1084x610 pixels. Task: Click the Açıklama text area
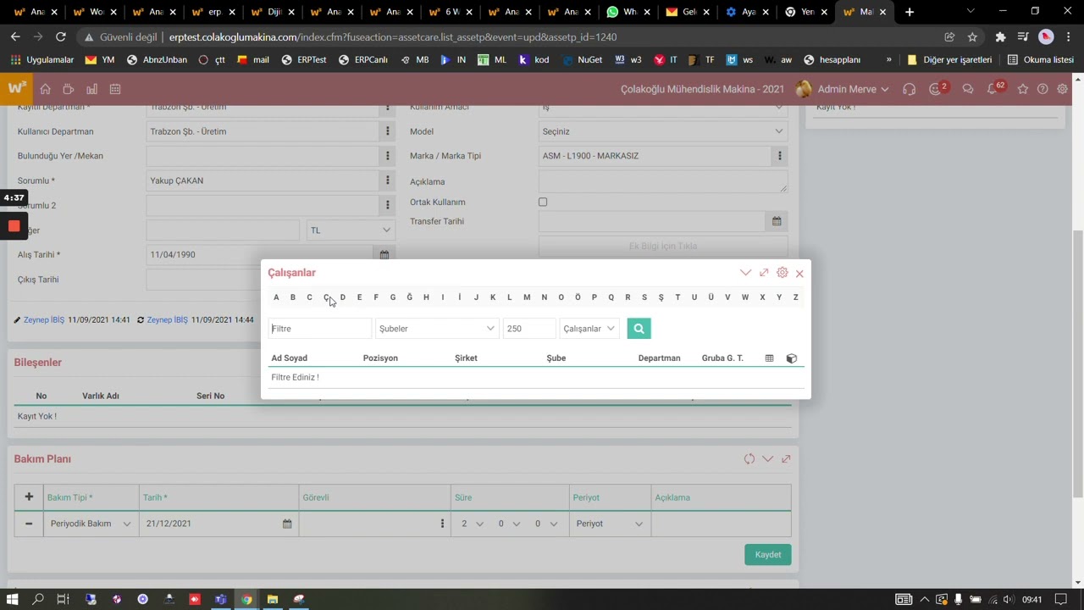click(663, 181)
